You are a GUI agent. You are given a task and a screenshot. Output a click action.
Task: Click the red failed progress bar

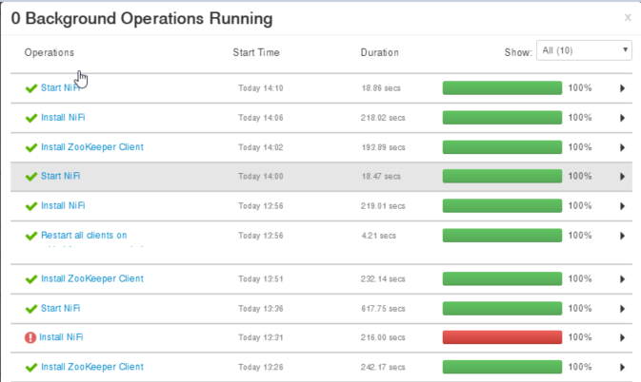(502, 337)
